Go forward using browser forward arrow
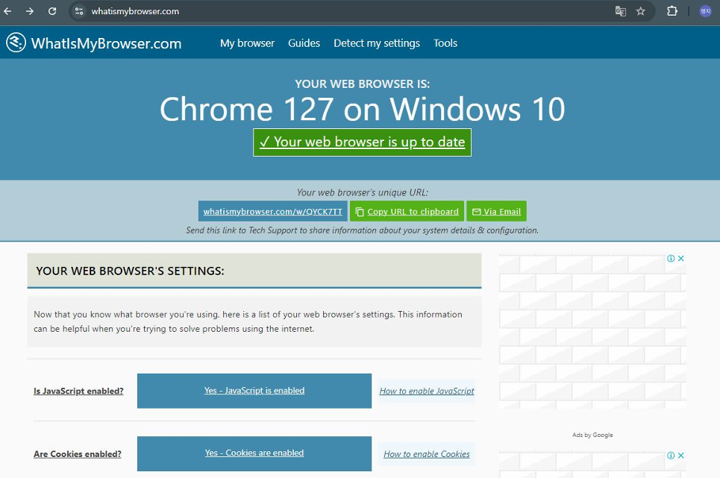 (30, 11)
